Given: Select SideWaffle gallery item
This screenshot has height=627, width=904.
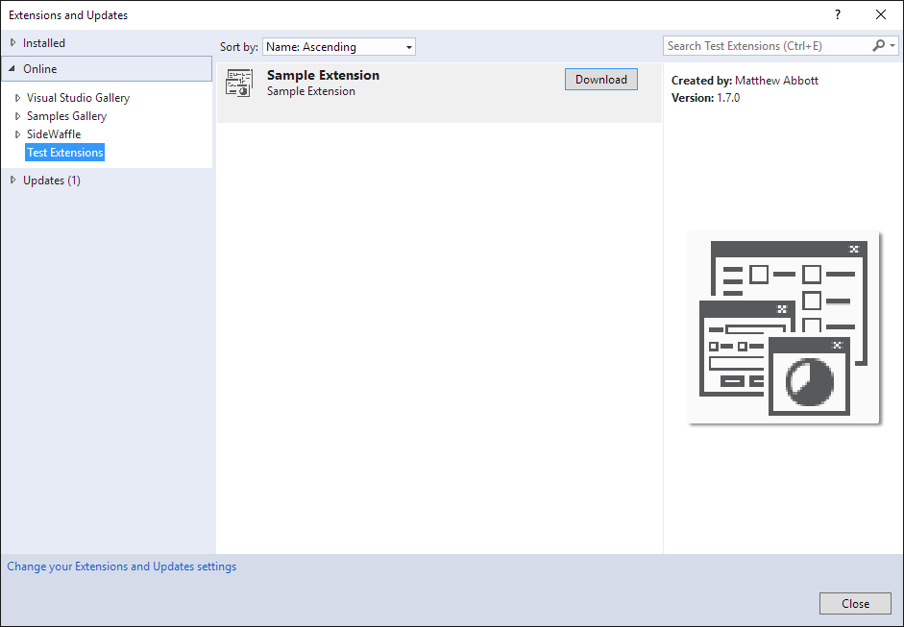Looking at the screenshot, I should point(54,134).
